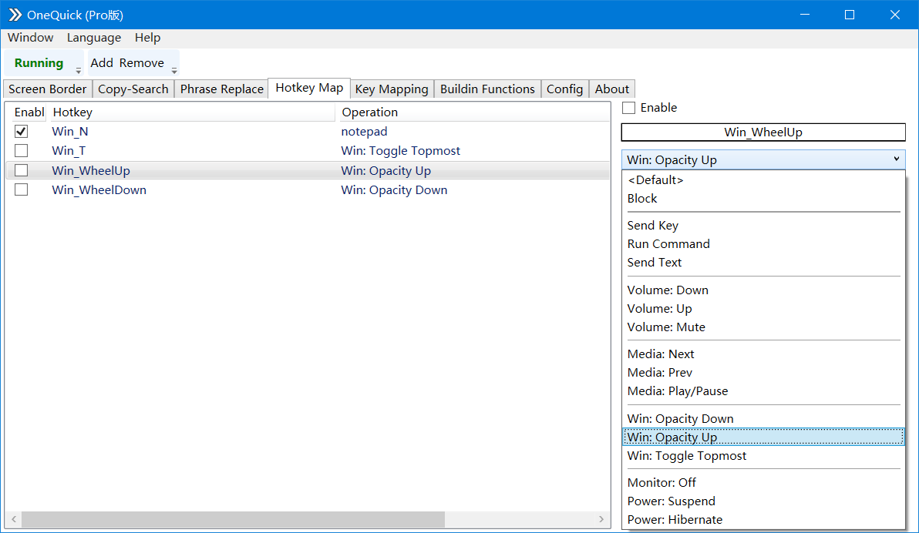Enable the Win_T hotkey

pyautogui.click(x=21, y=150)
